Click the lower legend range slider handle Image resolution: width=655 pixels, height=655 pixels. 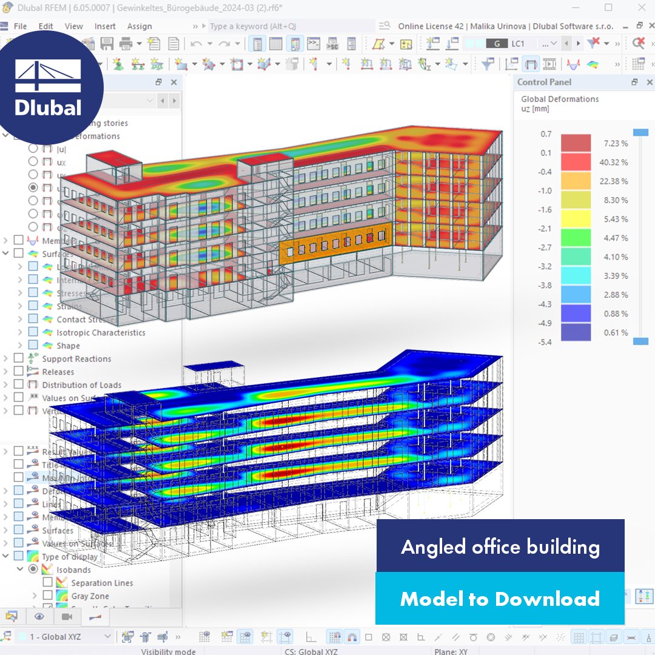click(x=640, y=341)
